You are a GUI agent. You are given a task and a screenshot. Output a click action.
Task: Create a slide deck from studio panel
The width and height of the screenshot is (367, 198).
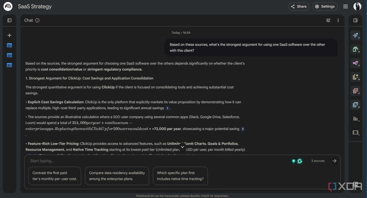tap(356, 132)
